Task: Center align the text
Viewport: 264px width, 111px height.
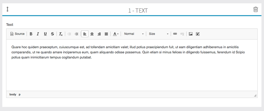Action: (92, 34)
